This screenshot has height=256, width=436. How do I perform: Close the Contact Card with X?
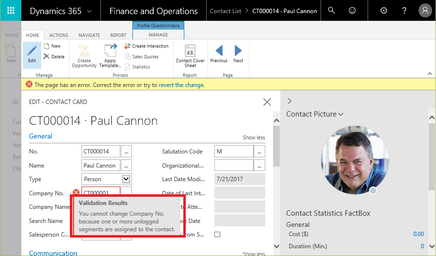tap(267, 102)
